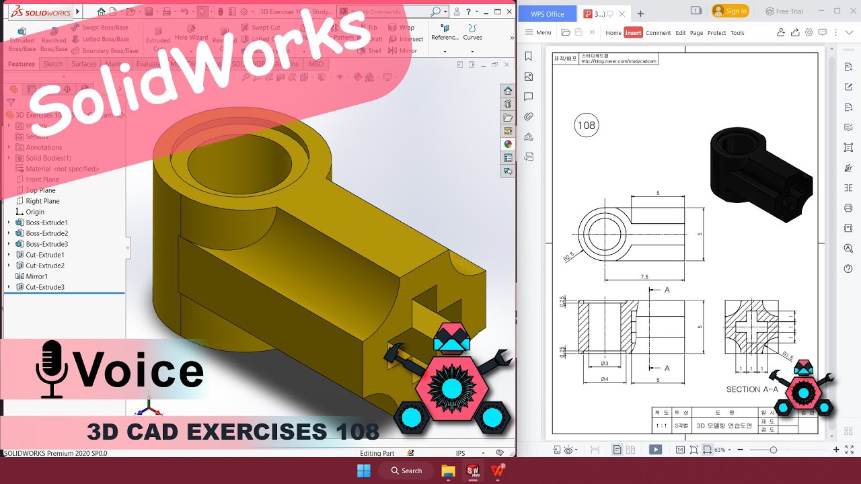Click taskbar Search box
The width and height of the screenshot is (861, 484).
(x=405, y=470)
